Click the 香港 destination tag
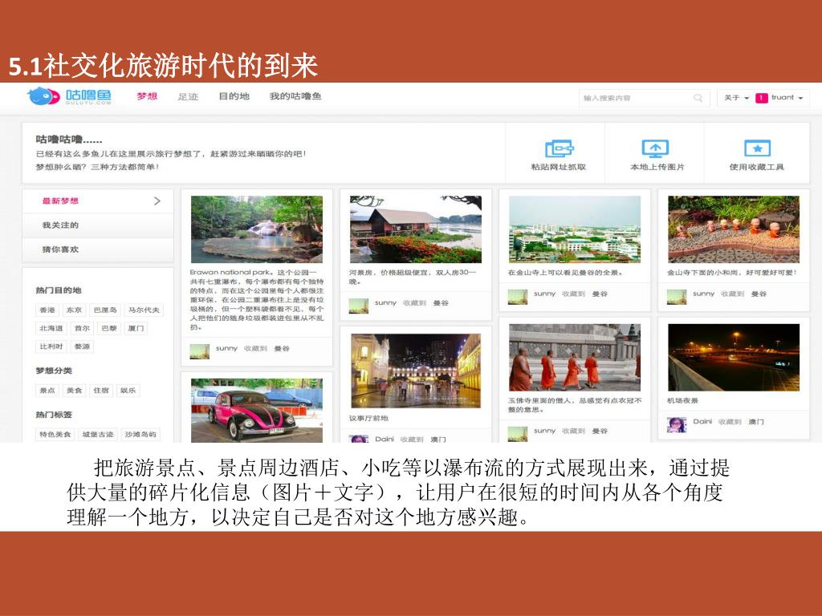This screenshot has height=616, width=822. click(x=47, y=310)
